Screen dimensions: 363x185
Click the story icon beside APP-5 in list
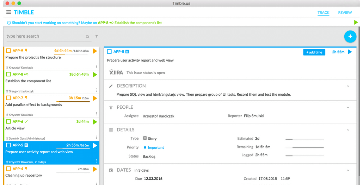(26, 145)
